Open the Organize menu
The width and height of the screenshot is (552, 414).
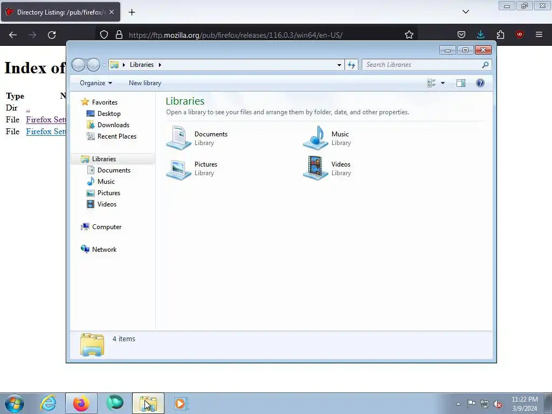[x=96, y=83]
